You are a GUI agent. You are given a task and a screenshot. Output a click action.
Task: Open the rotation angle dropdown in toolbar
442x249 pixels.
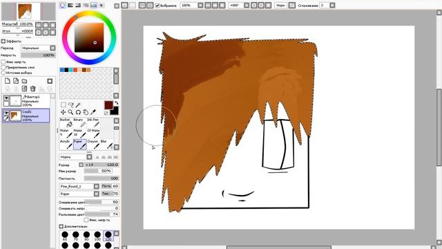point(247,6)
